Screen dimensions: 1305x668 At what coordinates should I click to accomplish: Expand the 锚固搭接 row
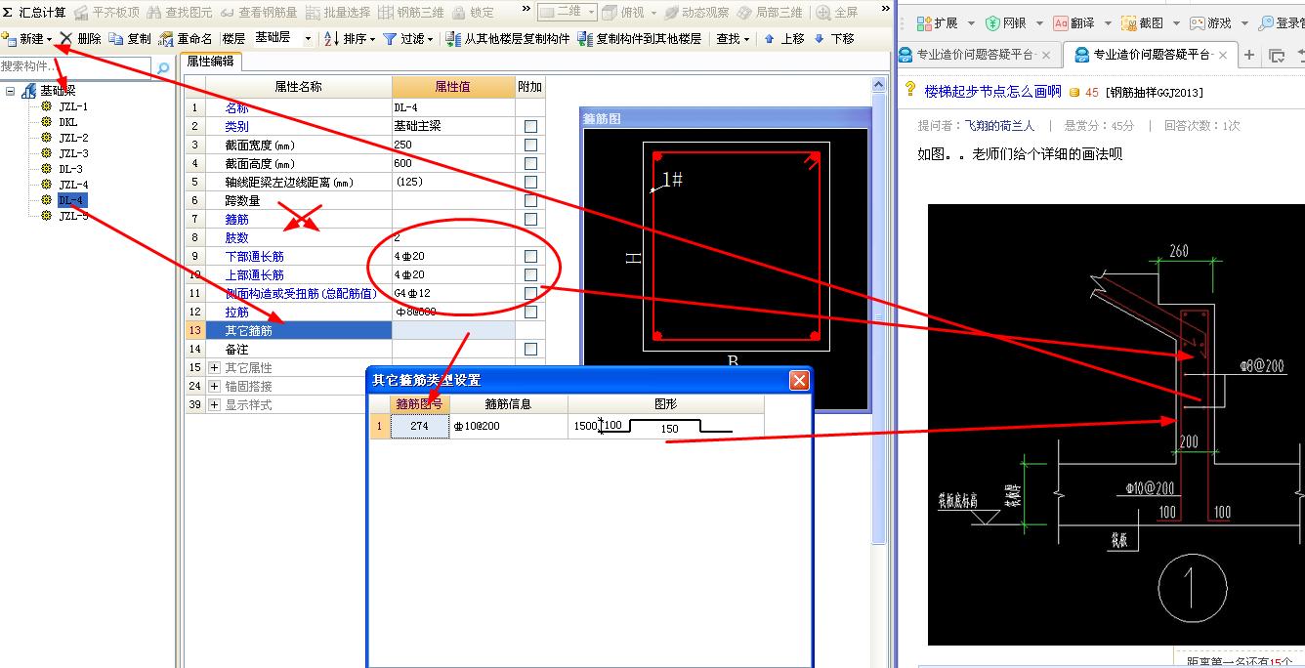[x=215, y=386]
